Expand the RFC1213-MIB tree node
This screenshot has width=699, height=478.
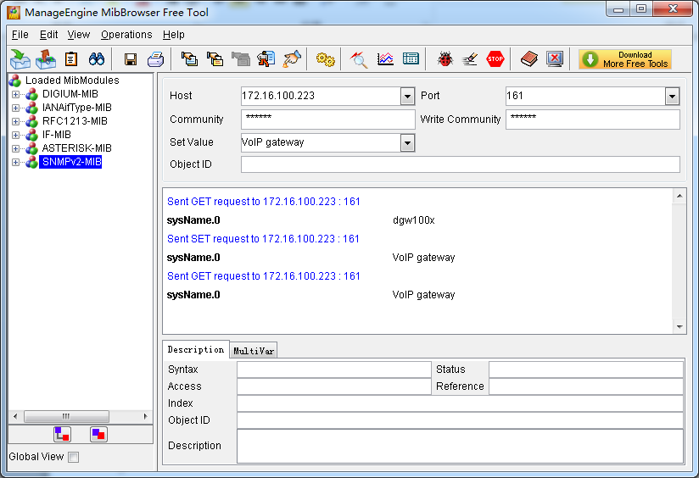coord(15,121)
